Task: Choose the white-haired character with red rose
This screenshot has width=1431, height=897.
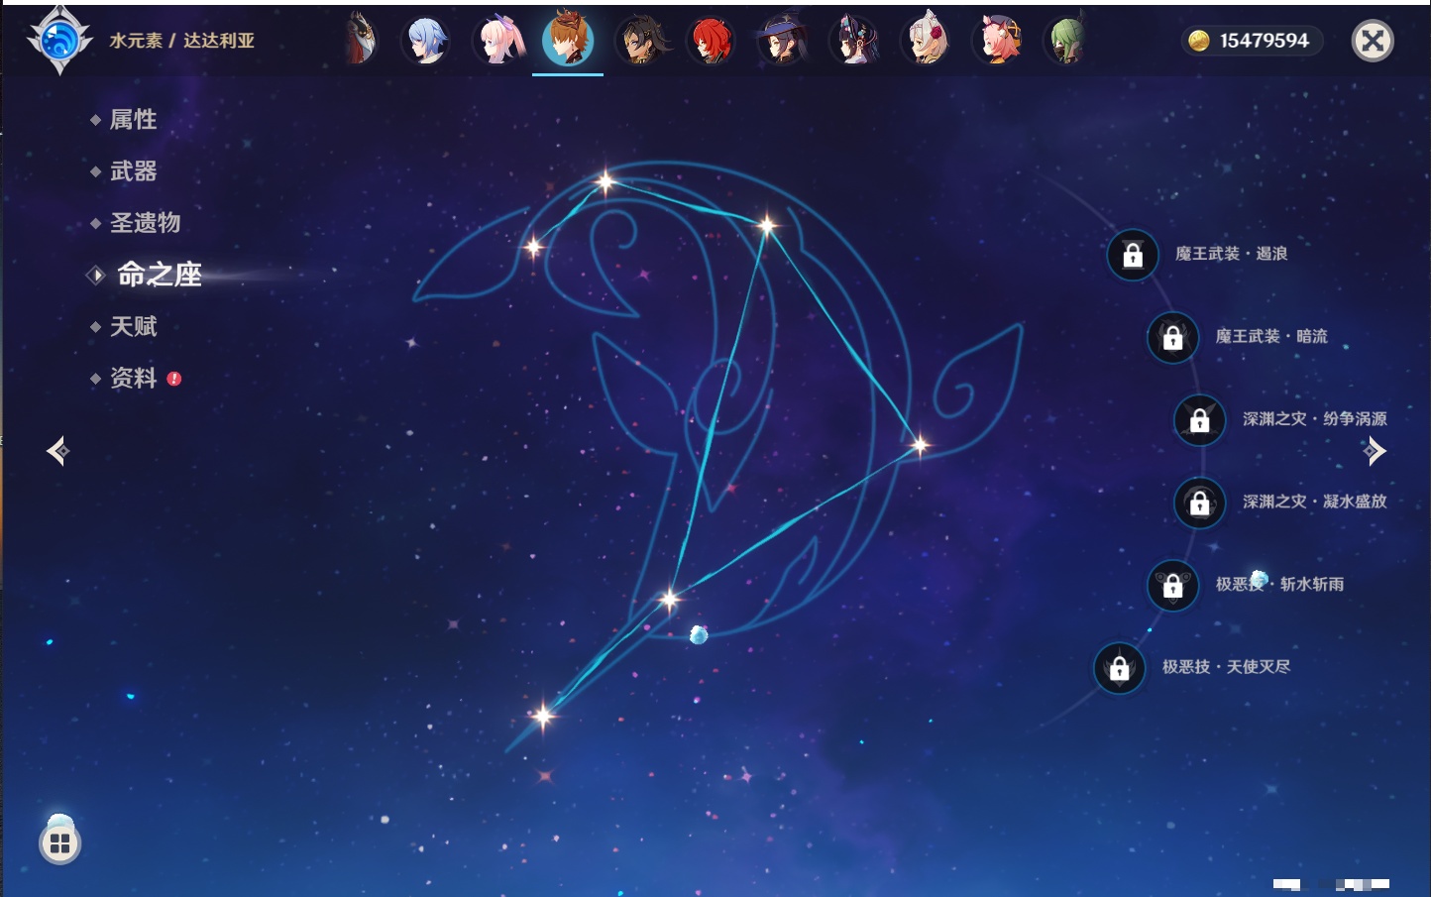Action: pos(926,41)
